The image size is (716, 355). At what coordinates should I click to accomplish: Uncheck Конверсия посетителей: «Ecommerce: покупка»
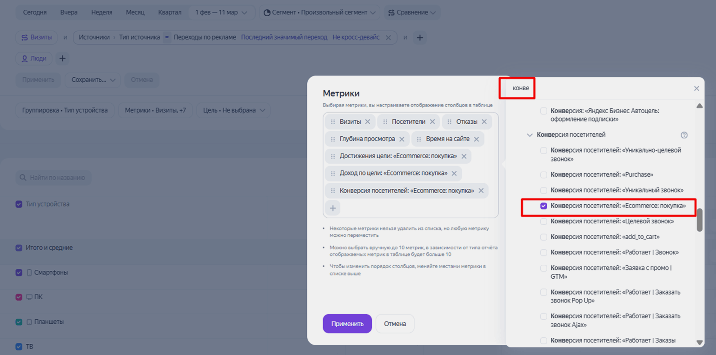point(544,206)
